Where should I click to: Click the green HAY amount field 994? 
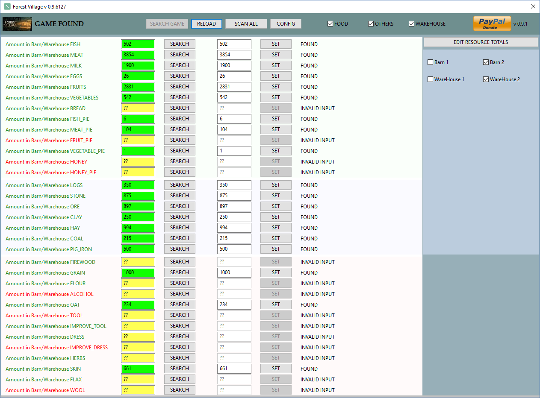pyautogui.click(x=138, y=228)
